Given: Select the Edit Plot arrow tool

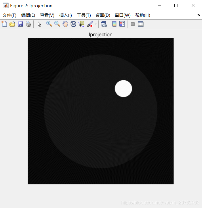Looking at the screenshot, I should [x=39, y=24].
